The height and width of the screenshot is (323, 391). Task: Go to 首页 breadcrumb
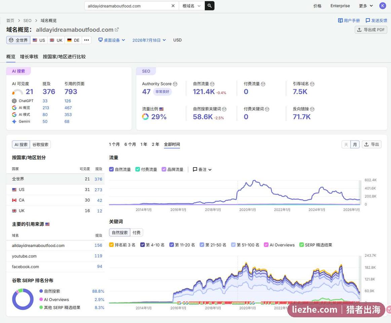pos(10,21)
